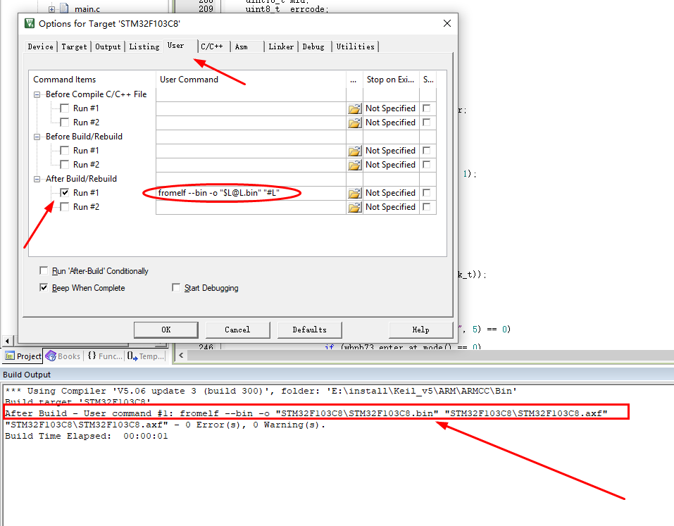This screenshot has width=674, height=526.
Task: Click the Templates tab icon
Action: coord(132,356)
